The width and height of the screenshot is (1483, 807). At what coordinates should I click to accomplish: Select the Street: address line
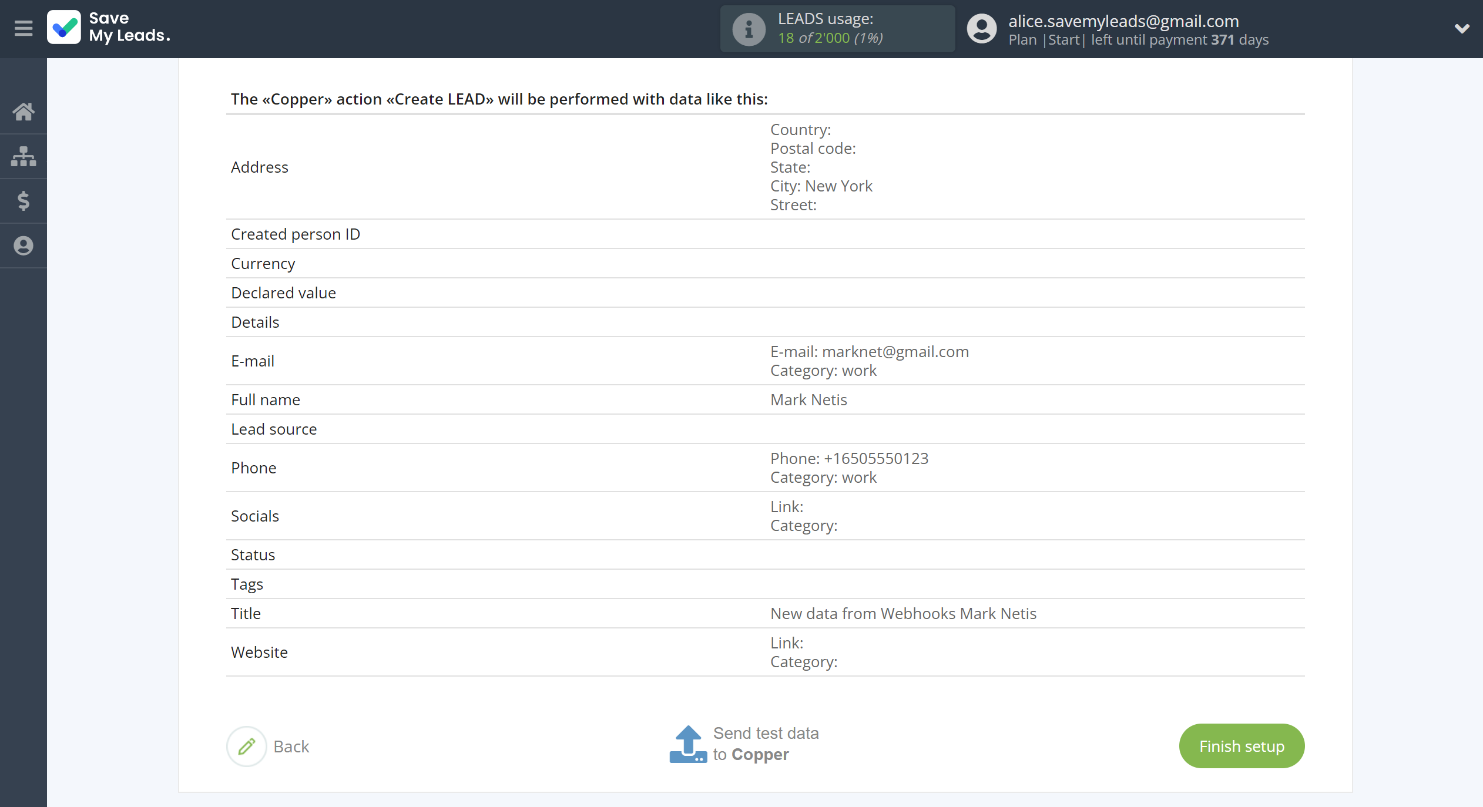point(793,205)
